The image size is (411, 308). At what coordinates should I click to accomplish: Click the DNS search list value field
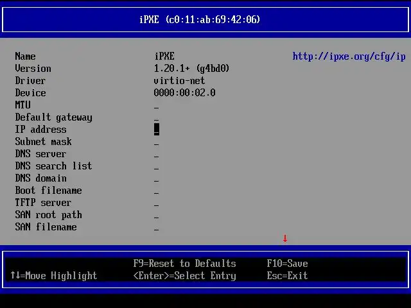click(157, 168)
